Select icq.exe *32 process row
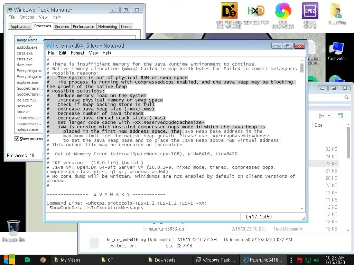Image resolution: width=354 pixels, height=265 pixels. (x=26, y=100)
